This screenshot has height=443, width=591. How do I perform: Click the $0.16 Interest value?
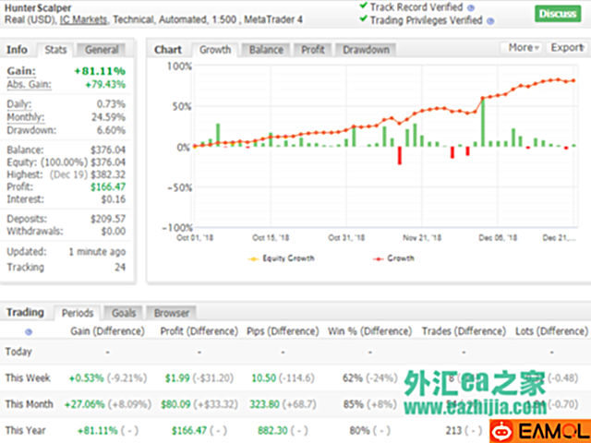tap(113, 199)
